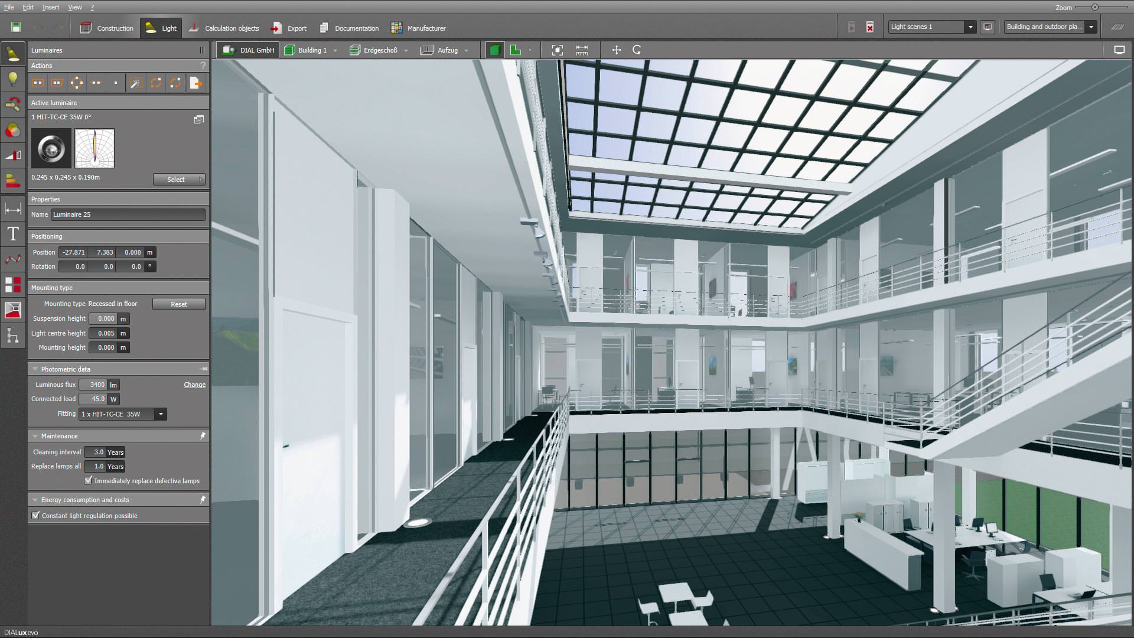Click the Select button for active luminaire

[175, 179]
